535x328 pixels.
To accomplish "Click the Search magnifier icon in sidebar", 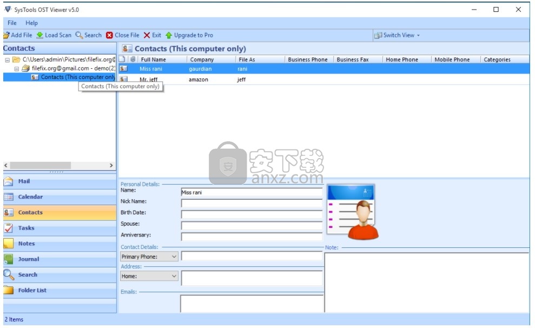I will click(x=9, y=274).
